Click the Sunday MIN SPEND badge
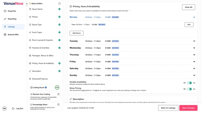This screenshot has width=202, height=113. (115, 75)
